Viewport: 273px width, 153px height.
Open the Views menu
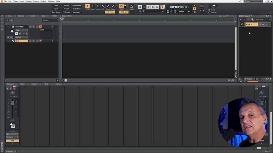15,1
